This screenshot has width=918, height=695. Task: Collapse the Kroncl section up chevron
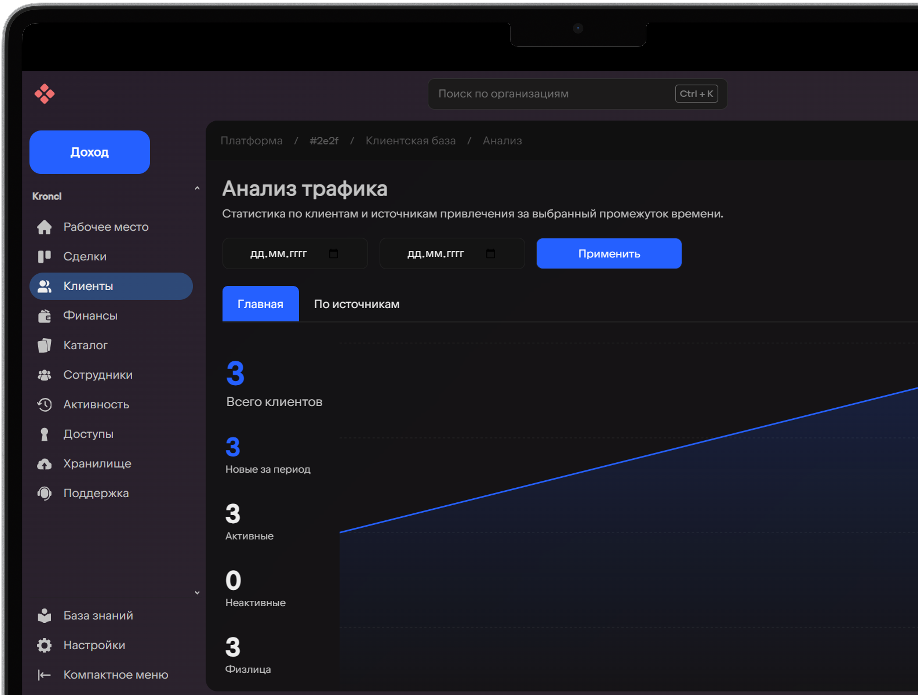[x=197, y=189]
